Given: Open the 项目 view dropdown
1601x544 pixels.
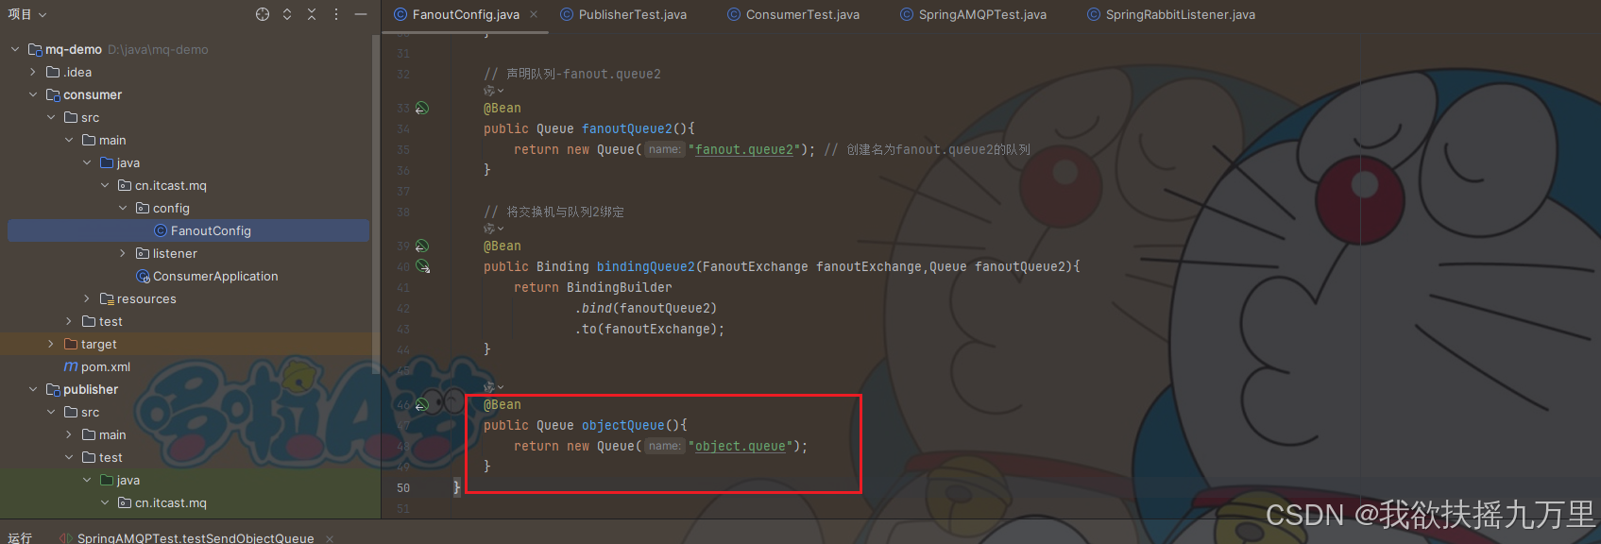Looking at the screenshot, I should tap(27, 14).
